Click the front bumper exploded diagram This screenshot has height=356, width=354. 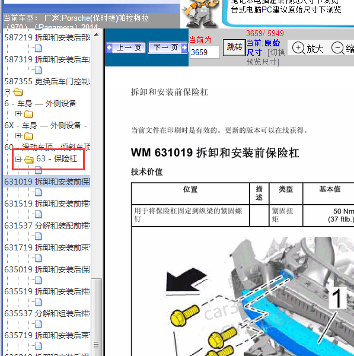click(x=259, y=295)
